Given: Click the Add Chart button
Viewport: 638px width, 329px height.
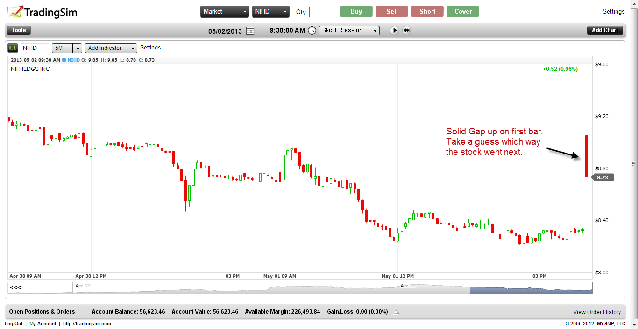Looking at the screenshot, I should tap(605, 30).
